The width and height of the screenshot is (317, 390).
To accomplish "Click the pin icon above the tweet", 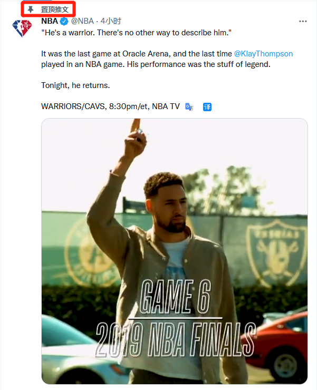I will pyautogui.click(x=31, y=9).
